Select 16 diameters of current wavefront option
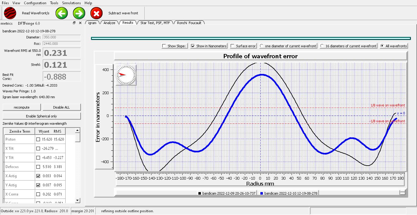This screenshot has width=417, height=215. 322,46
